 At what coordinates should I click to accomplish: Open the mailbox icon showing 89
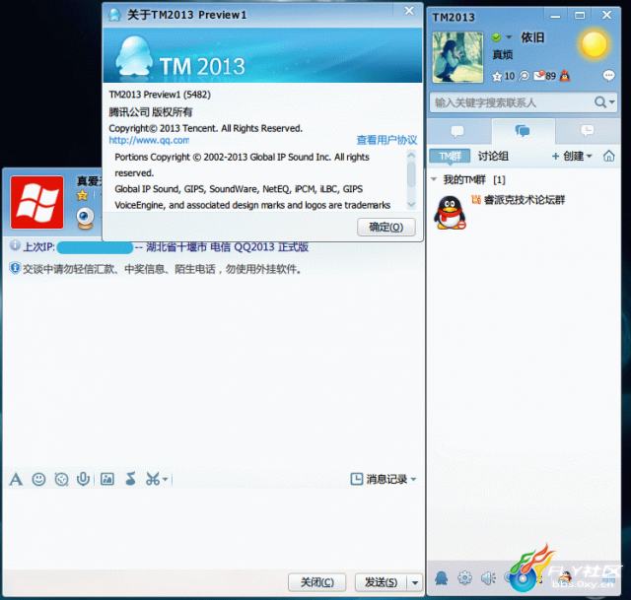point(544,76)
